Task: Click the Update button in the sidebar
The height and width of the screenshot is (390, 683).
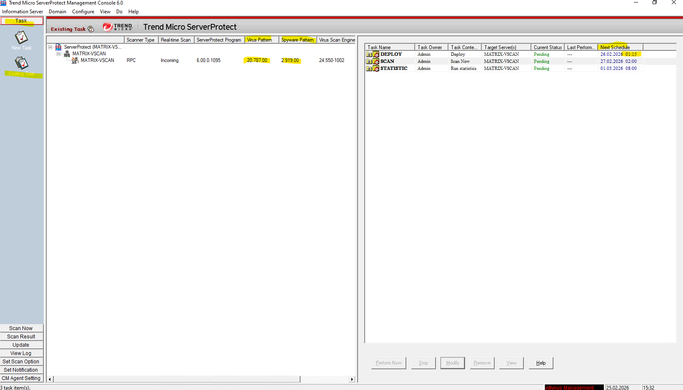Action: (x=21, y=345)
